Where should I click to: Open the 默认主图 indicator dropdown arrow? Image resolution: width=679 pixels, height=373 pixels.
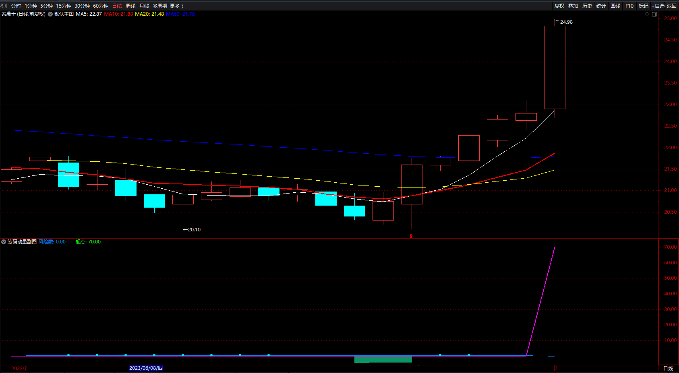point(50,14)
